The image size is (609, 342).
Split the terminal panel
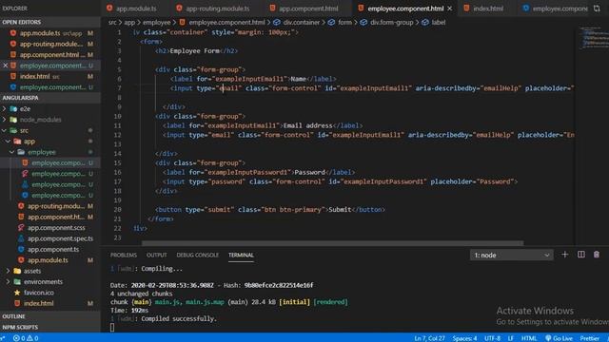tap(581, 255)
